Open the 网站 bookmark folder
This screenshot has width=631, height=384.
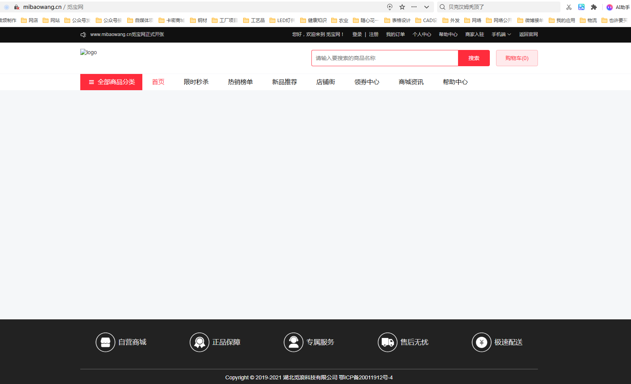click(x=51, y=20)
